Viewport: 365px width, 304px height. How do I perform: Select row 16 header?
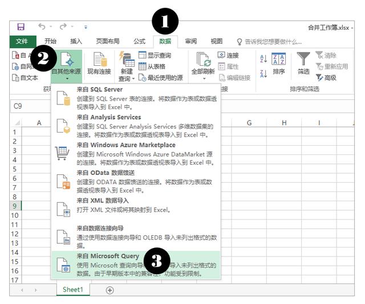pos(15,271)
